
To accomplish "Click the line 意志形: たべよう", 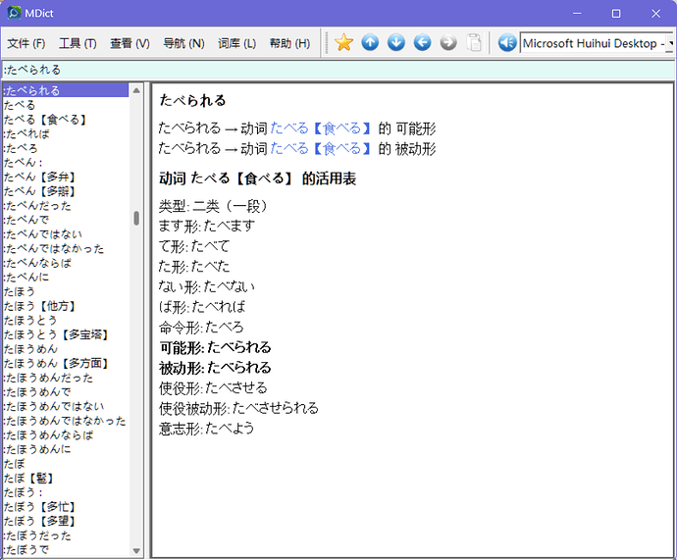I will pyautogui.click(x=206, y=428).
